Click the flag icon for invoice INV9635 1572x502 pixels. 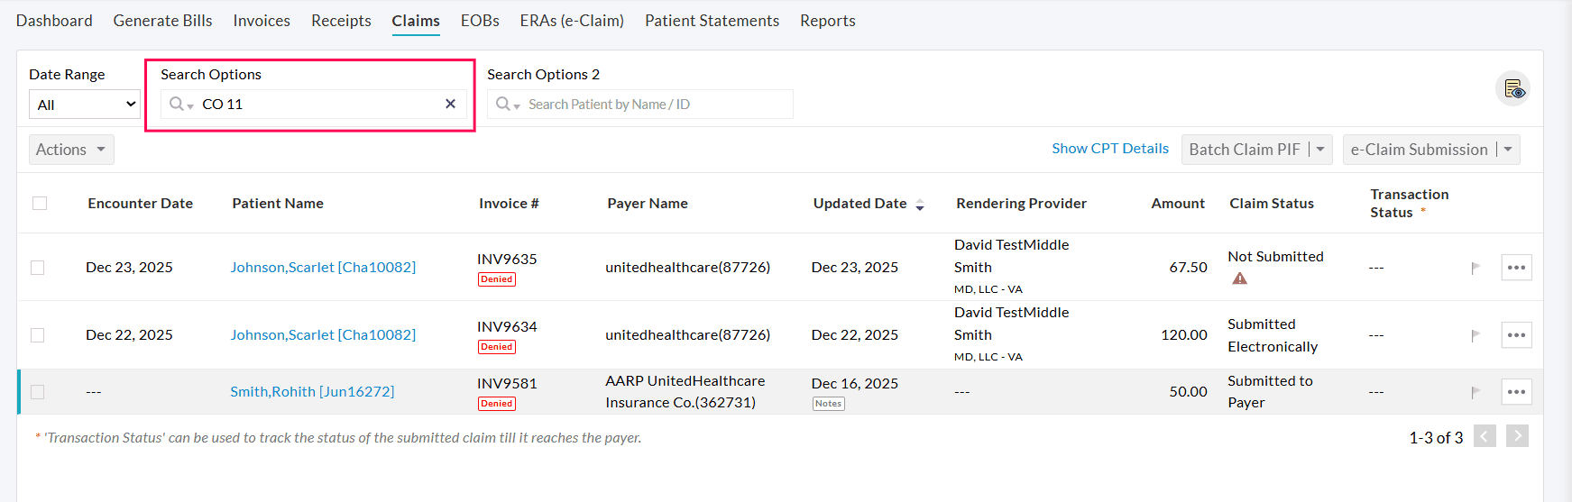pyautogui.click(x=1475, y=268)
